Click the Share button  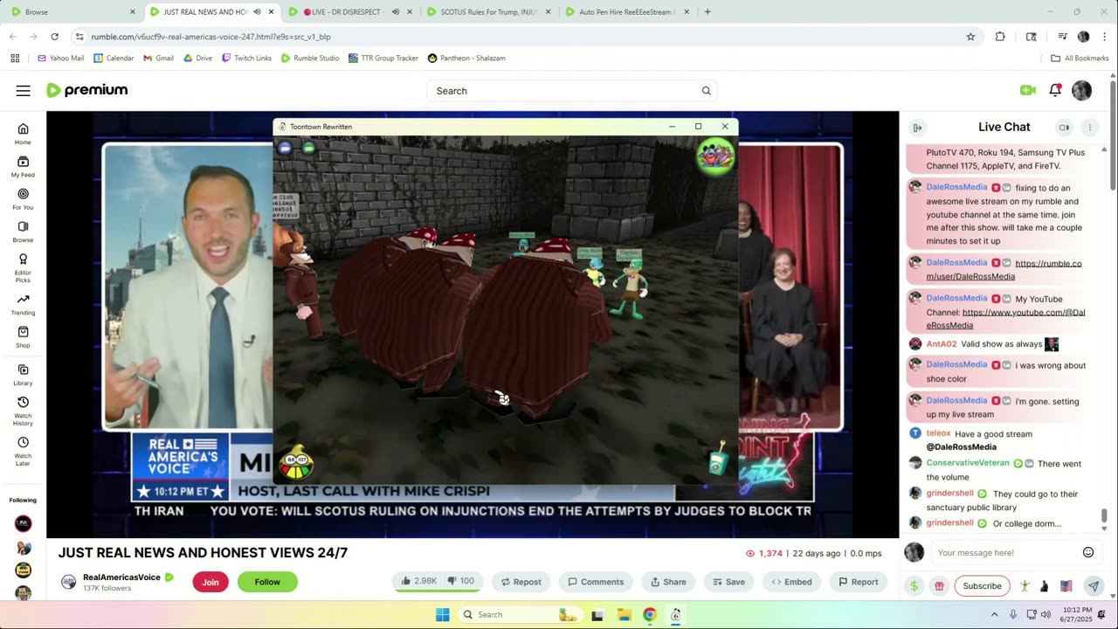(x=668, y=582)
